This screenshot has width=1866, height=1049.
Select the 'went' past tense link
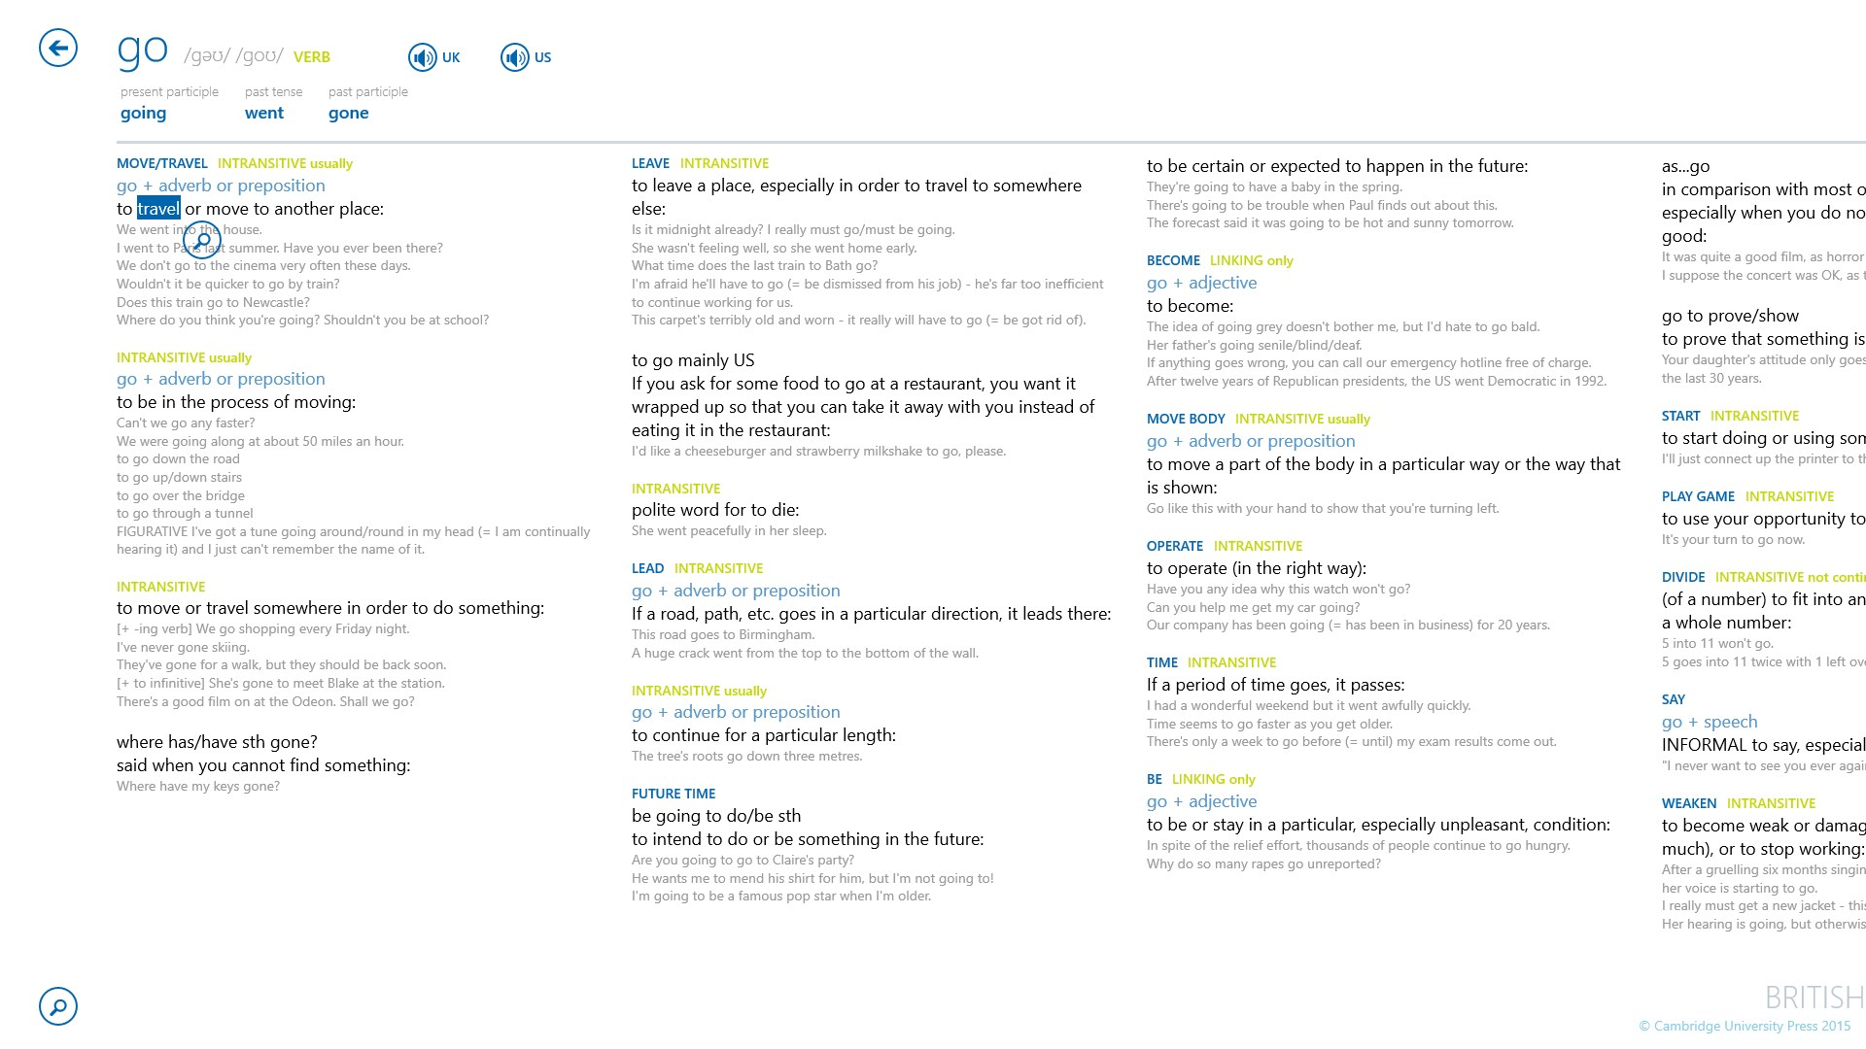click(x=264, y=113)
